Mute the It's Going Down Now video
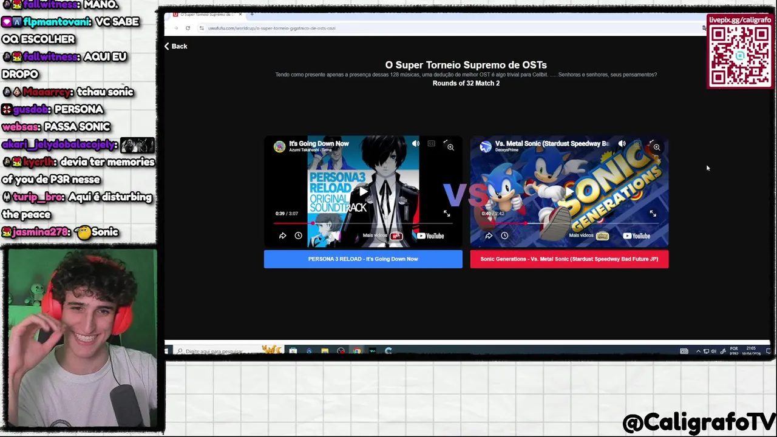The height and width of the screenshot is (437, 777). tap(415, 144)
